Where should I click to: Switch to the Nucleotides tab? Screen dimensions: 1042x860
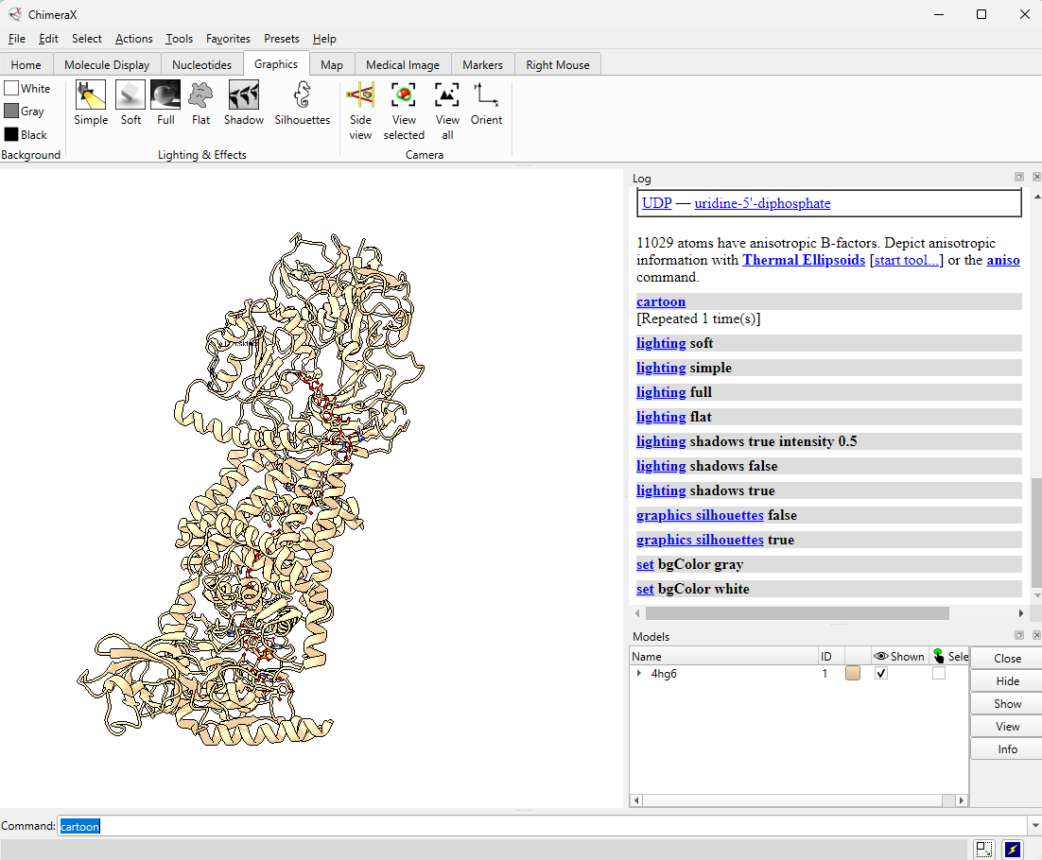[202, 64]
